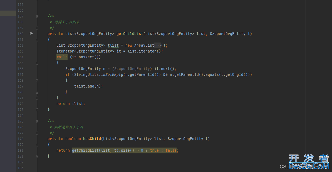Click the fold end marker on line 177
This screenshot has width=332, height=172.
point(37,133)
